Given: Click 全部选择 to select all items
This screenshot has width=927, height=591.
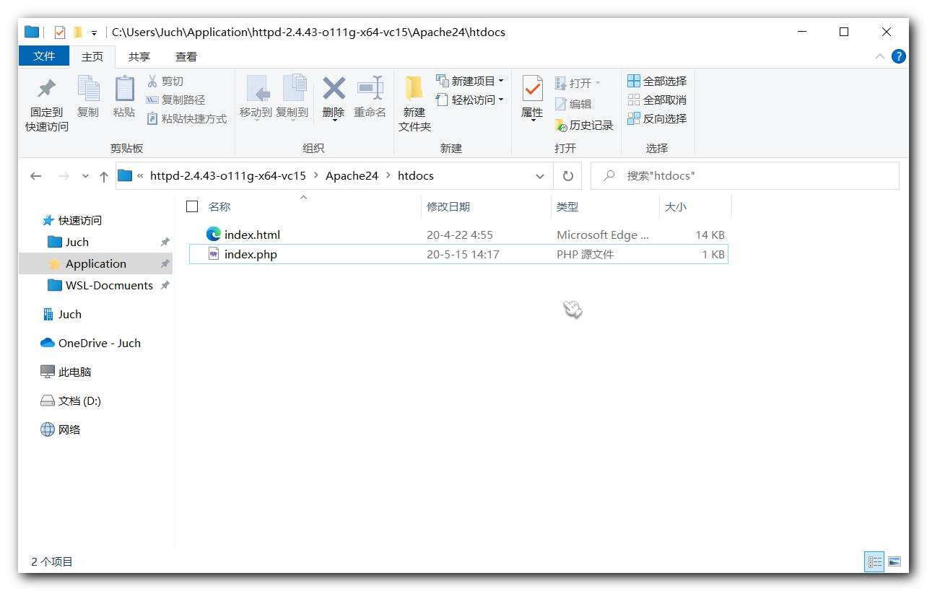Looking at the screenshot, I should click(657, 81).
